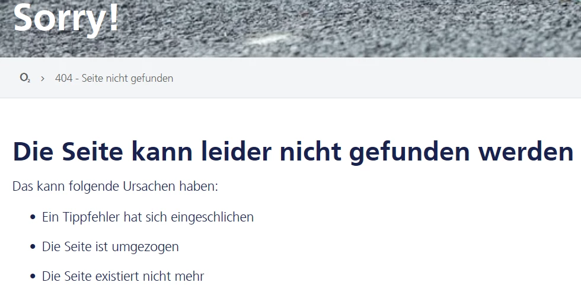This screenshot has width=581, height=292.
Task: Click bullet 'Die Seite ist umgezogen'
Action: 110,247
